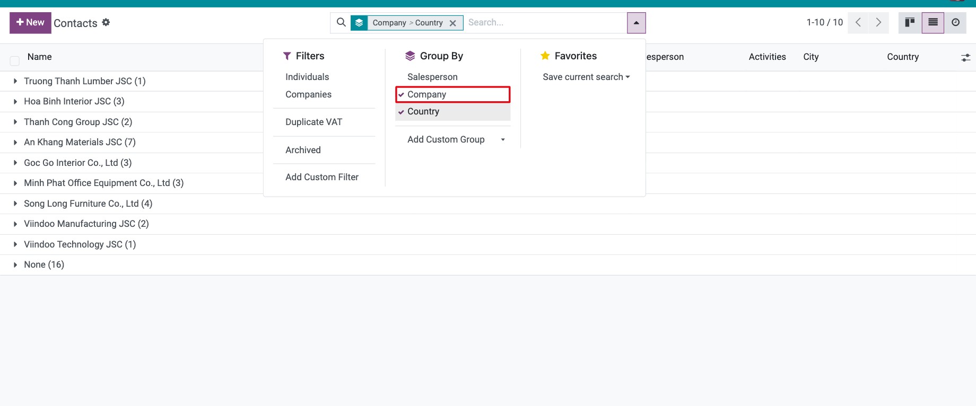The width and height of the screenshot is (976, 406).
Task: Click the search magnifier icon
Action: point(341,22)
